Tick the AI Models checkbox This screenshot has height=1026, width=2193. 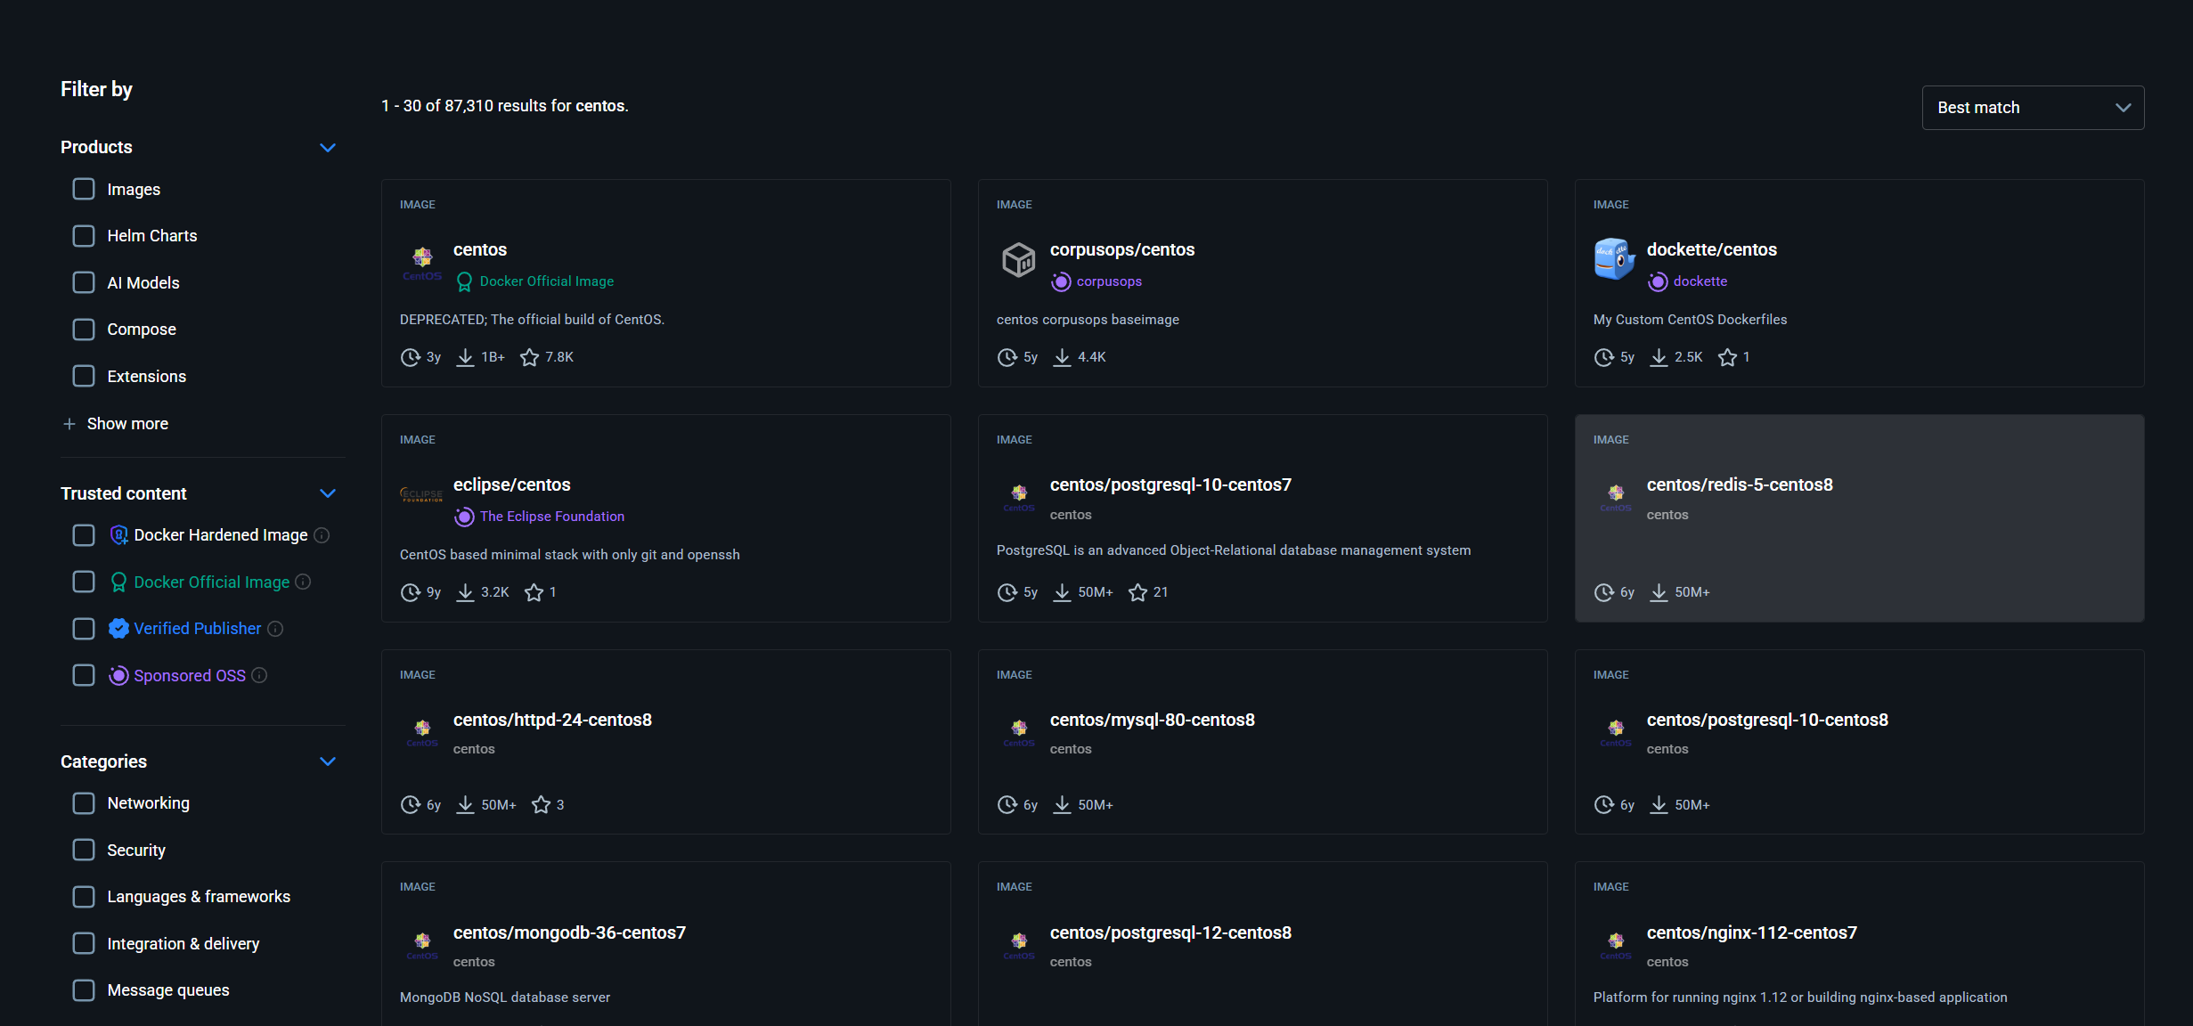point(84,282)
